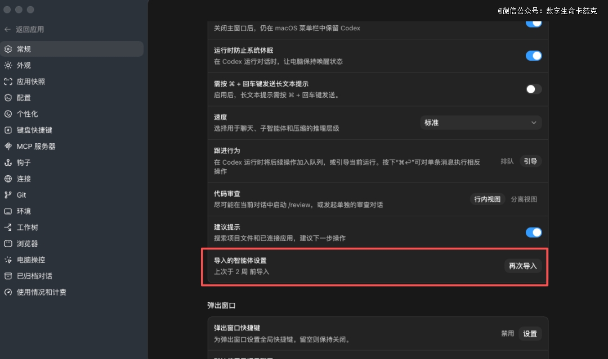Image resolution: width=608 pixels, height=359 pixels.
Task: Turn off the 建议提示 switch
Action: (x=534, y=233)
